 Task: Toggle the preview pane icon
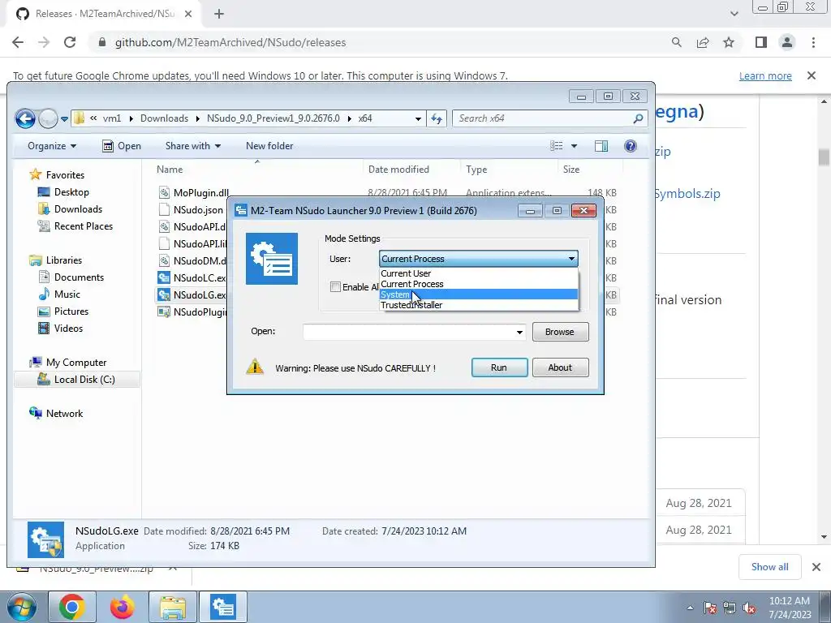pos(601,146)
